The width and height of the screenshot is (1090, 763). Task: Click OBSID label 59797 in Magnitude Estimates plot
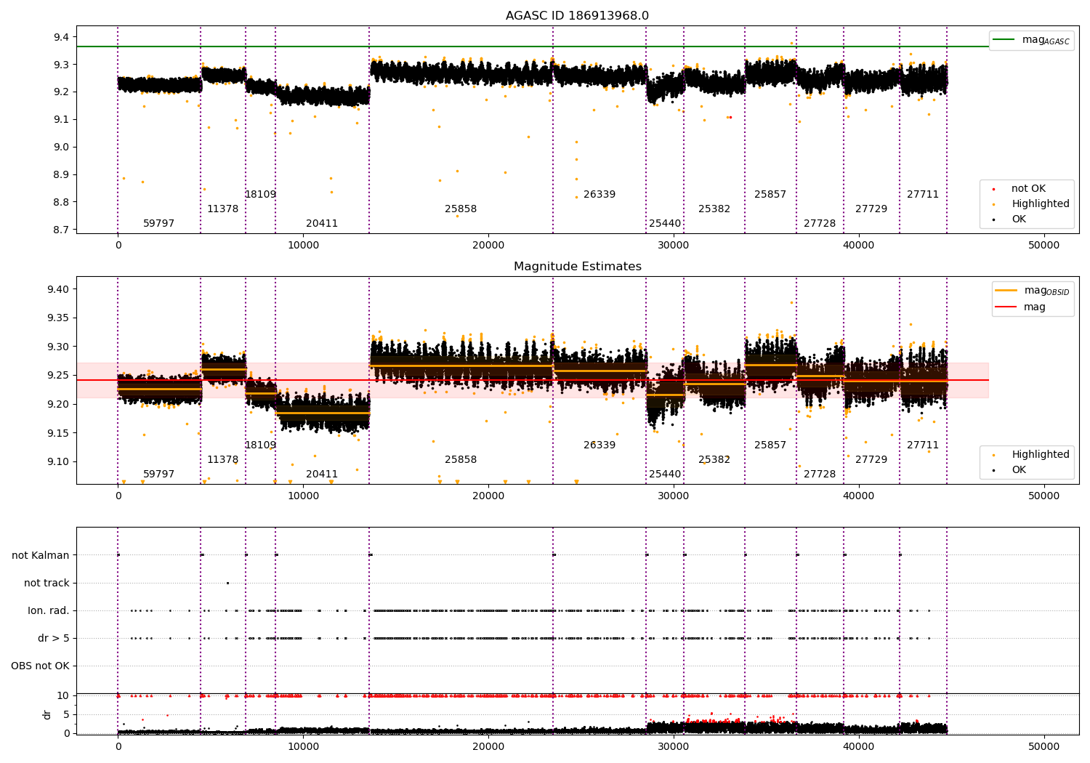click(158, 475)
